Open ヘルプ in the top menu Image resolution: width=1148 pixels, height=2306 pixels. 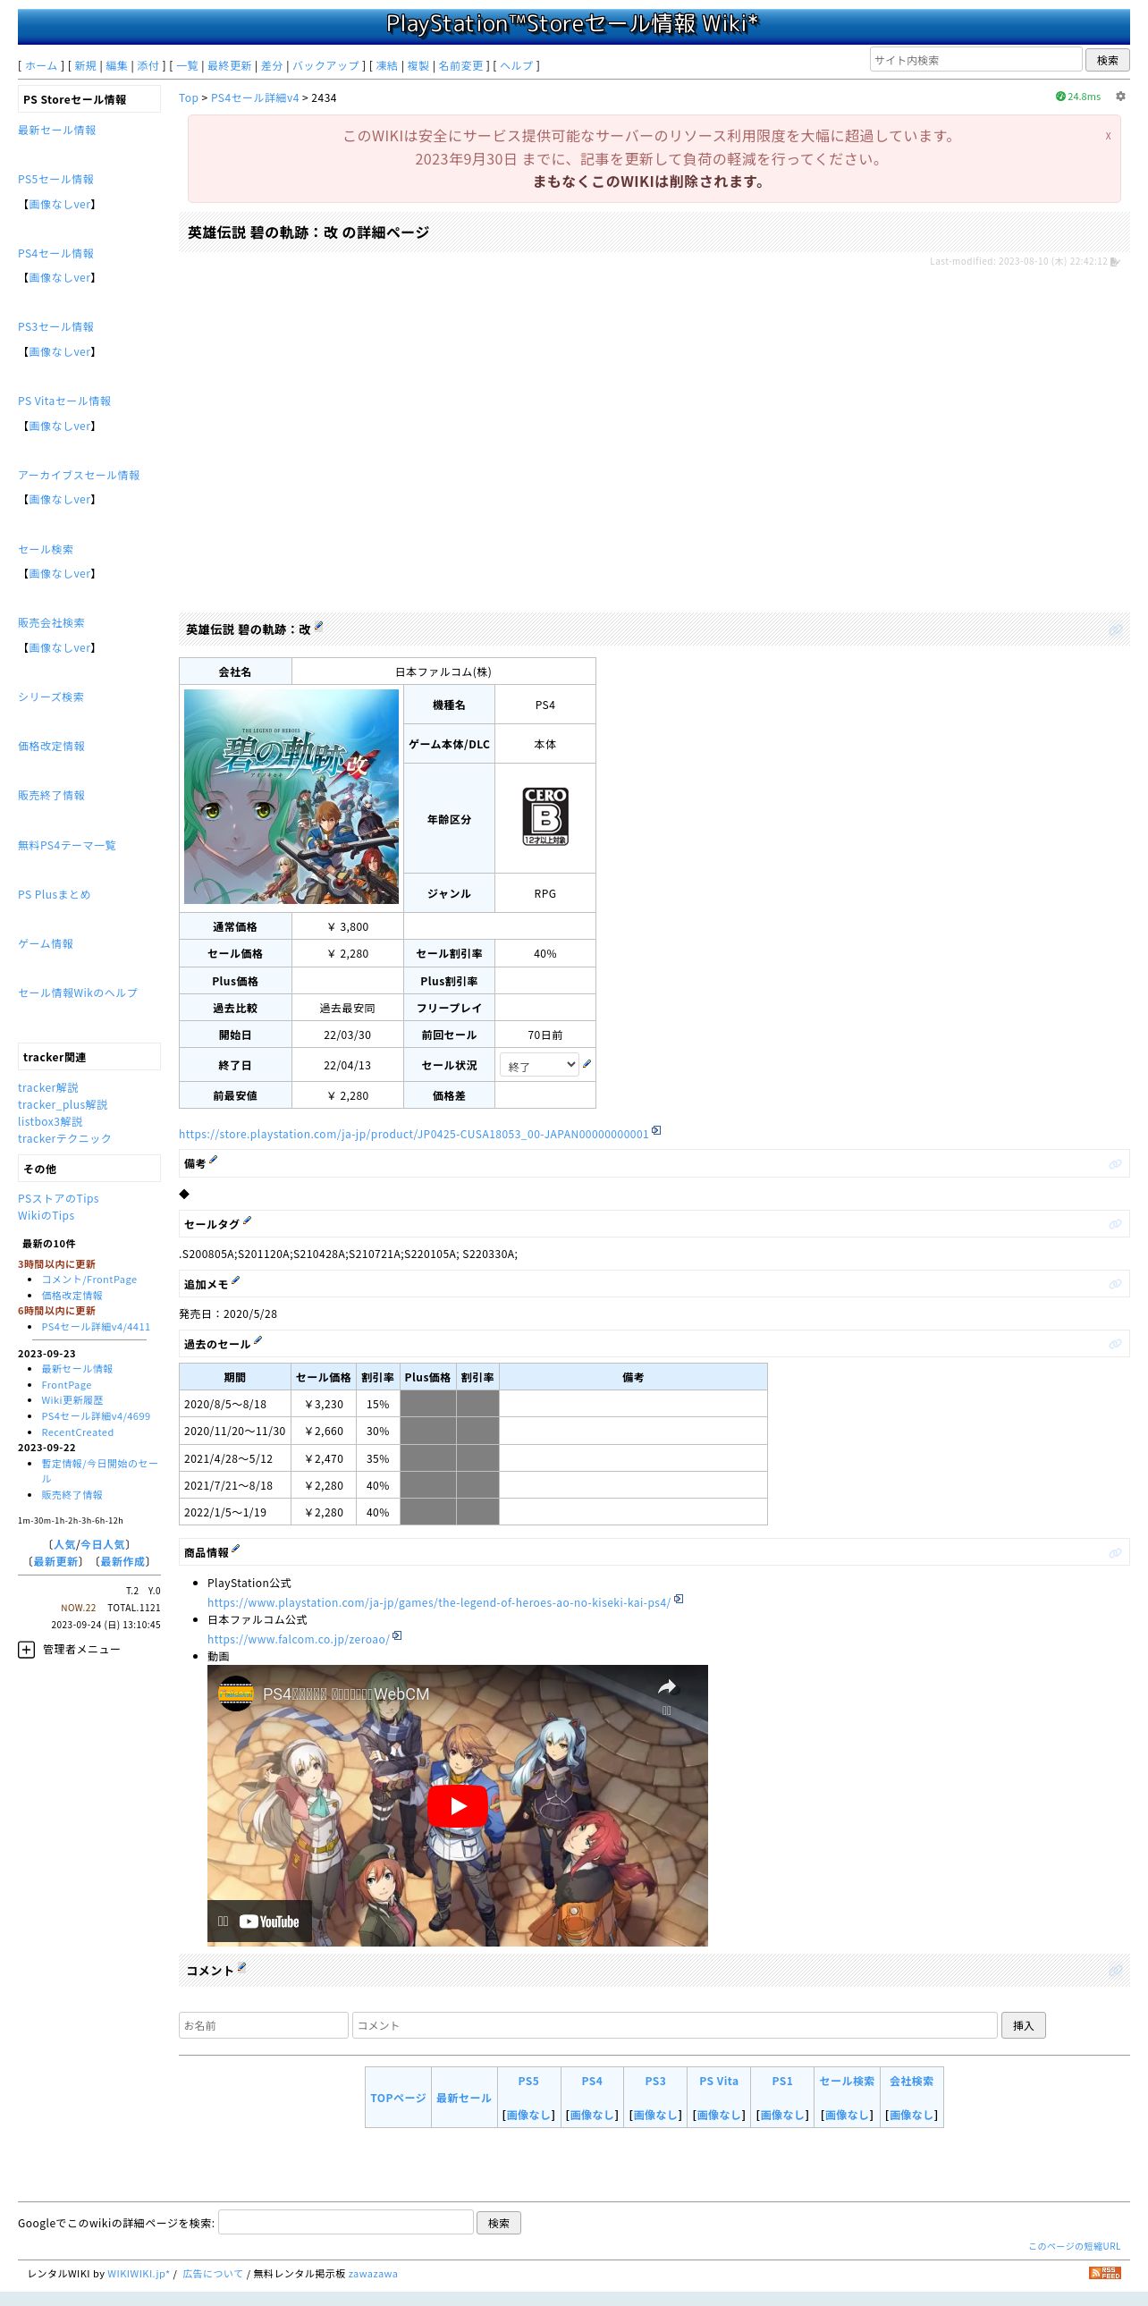click(516, 65)
